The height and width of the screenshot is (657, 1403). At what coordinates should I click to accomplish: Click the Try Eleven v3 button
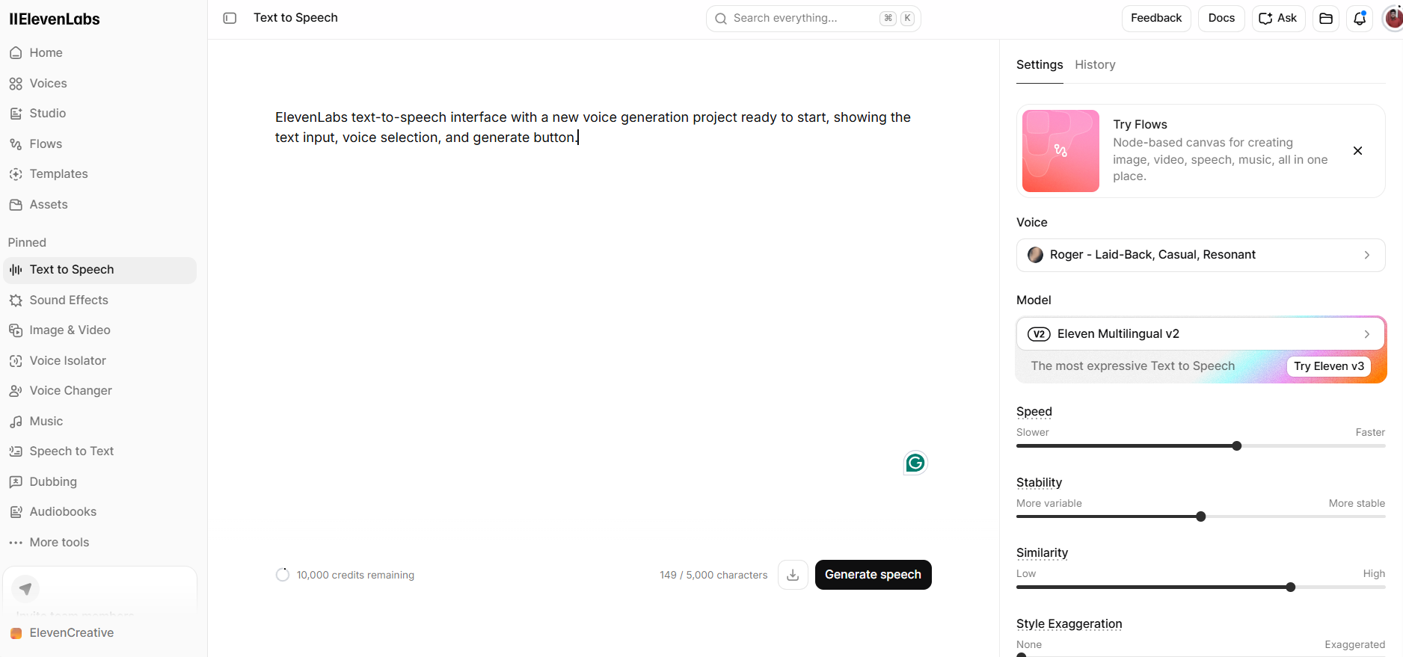tap(1329, 366)
